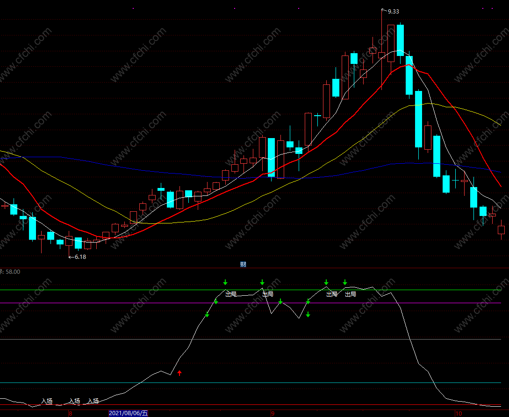
Task: Click month 10 on the time axis
Action: (x=459, y=413)
